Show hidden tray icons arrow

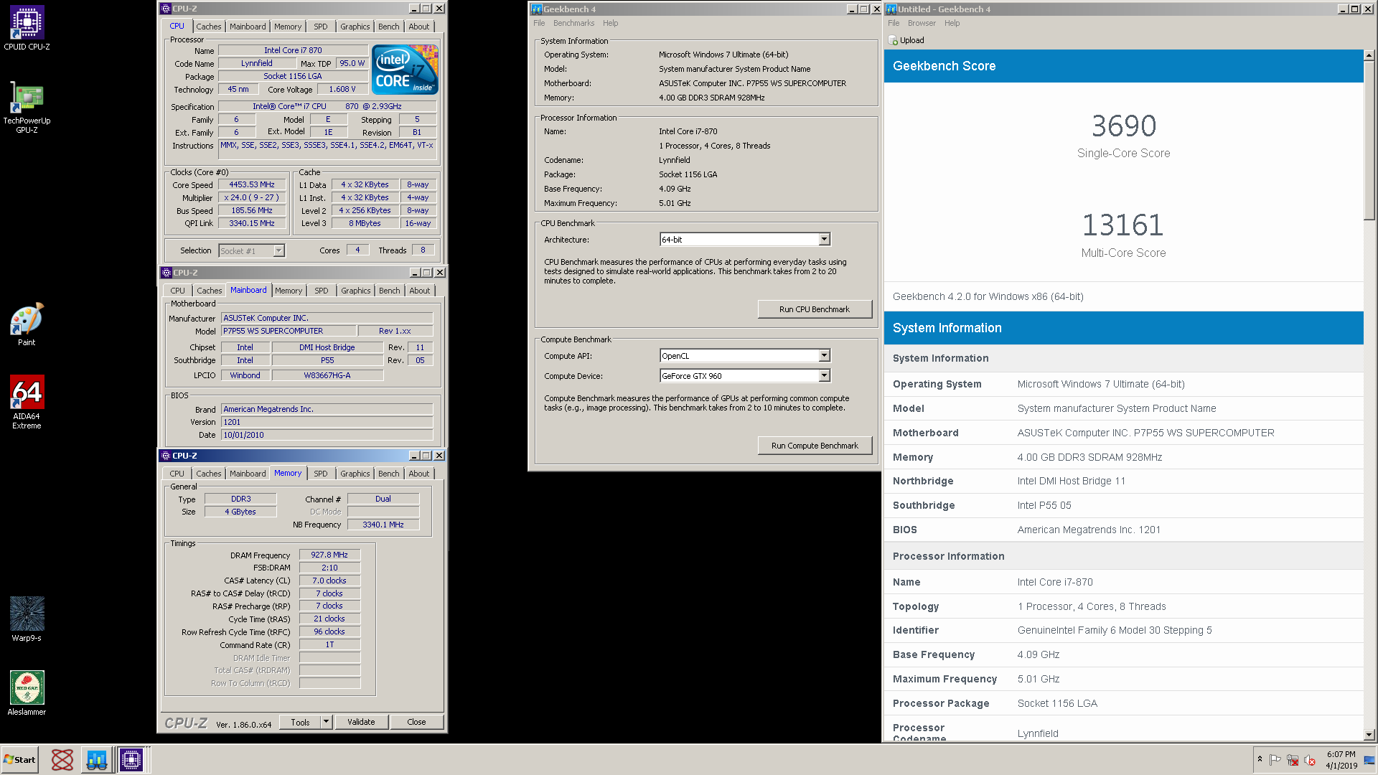point(1260,759)
